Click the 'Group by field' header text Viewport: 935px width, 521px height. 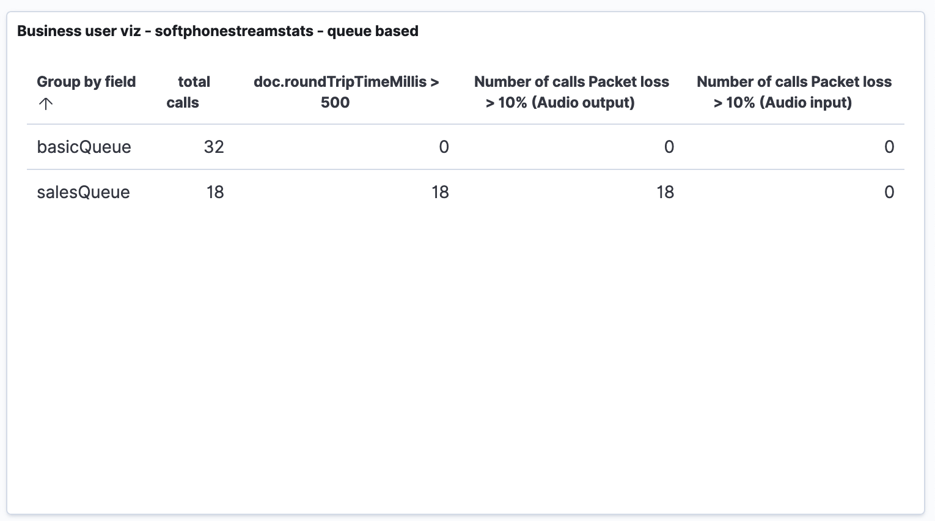[86, 82]
